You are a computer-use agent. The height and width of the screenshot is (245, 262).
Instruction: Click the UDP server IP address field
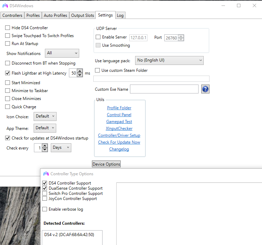click(138, 38)
